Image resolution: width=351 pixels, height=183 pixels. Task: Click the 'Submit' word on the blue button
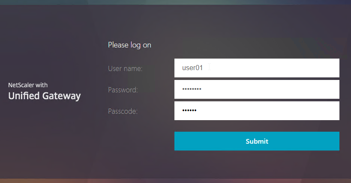coord(257,141)
